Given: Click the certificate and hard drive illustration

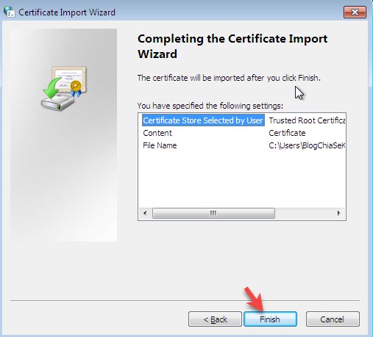Looking at the screenshot, I should [x=64, y=88].
